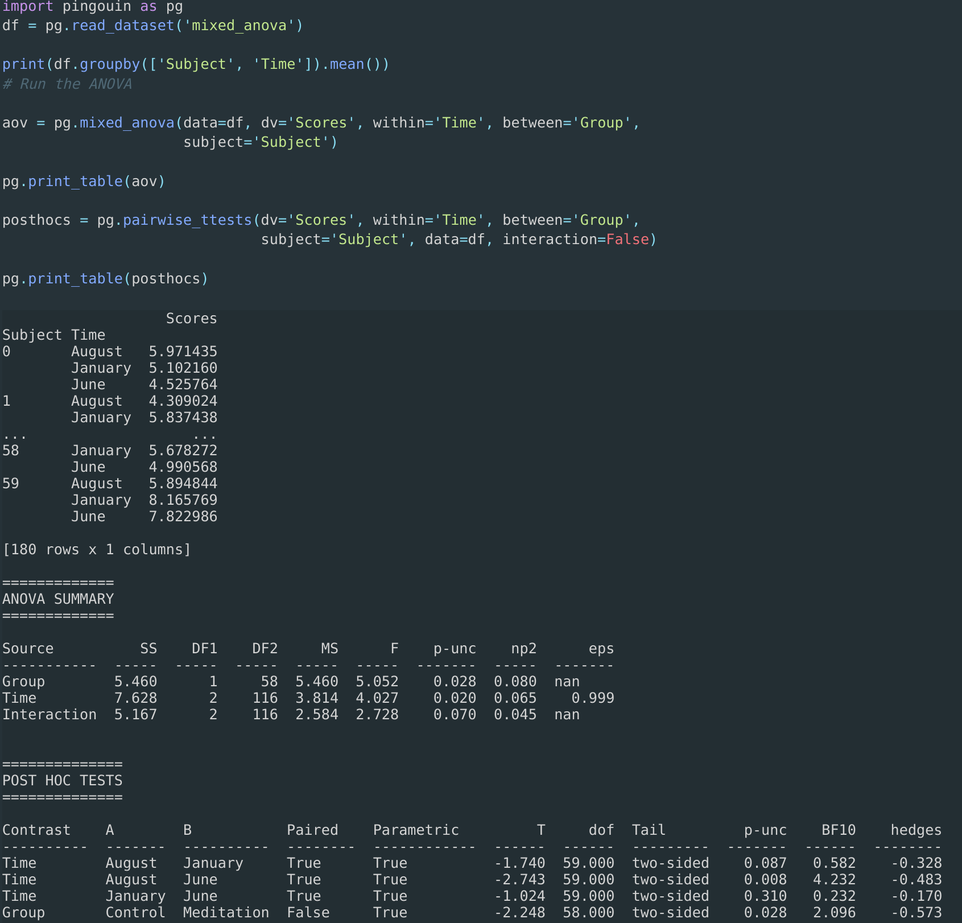Screen dimensions: 962x923
Task: Click the mixed_anova function name
Action: click(x=125, y=122)
